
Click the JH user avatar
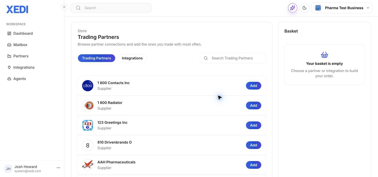(x=8, y=169)
